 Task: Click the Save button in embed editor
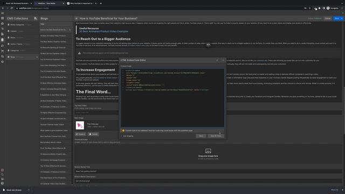click(x=201, y=136)
